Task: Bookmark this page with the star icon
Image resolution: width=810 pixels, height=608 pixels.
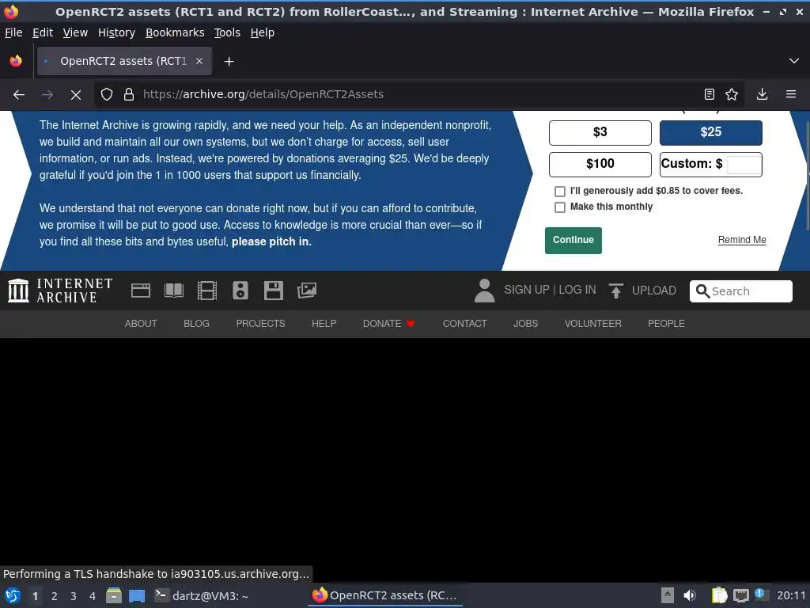Action: tap(732, 94)
